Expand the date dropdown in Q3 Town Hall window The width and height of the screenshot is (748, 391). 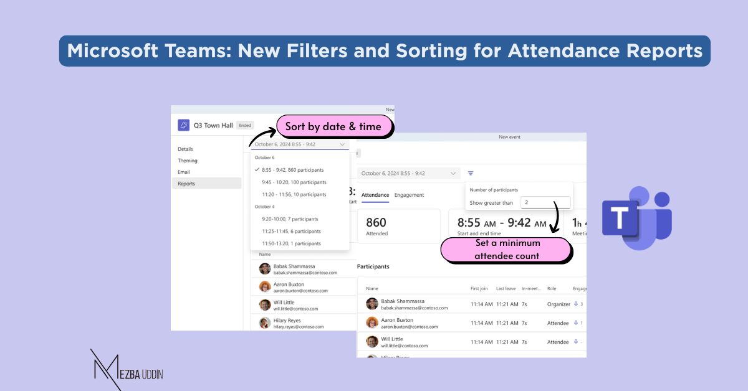point(300,144)
